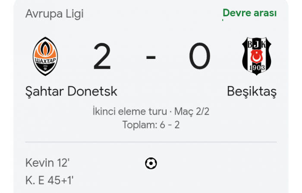Viewport: 302px width, 193px height.
Task: Select the Beşiktaş team name
Action: (252, 92)
